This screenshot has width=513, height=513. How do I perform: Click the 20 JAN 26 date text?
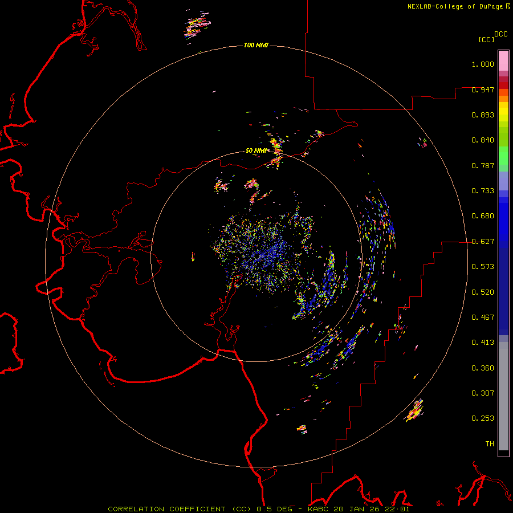(x=357, y=509)
